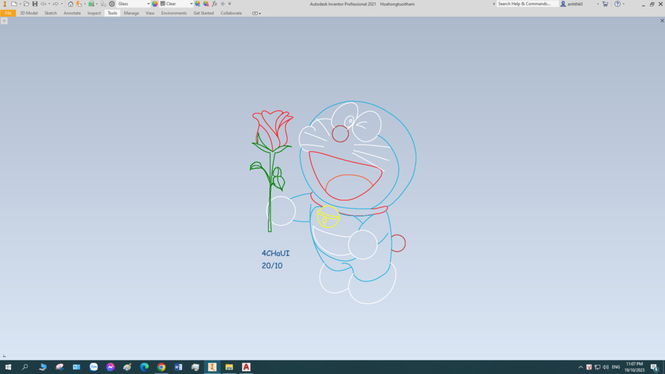Save the document with the Save icon
Image resolution: width=665 pixels, height=374 pixels.
[x=35, y=4]
